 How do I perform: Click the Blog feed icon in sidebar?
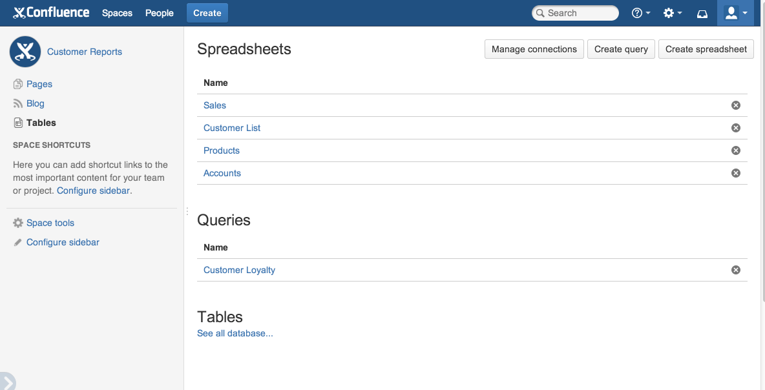click(x=17, y=103)
